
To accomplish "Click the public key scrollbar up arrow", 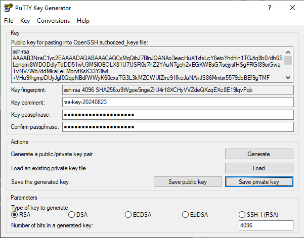I will 288,52.
